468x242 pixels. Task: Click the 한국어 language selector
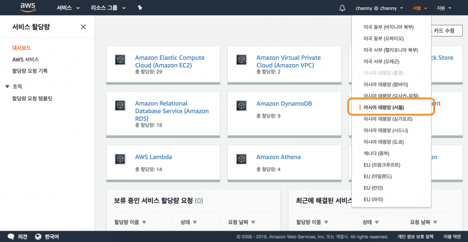(x=52, y=237)
